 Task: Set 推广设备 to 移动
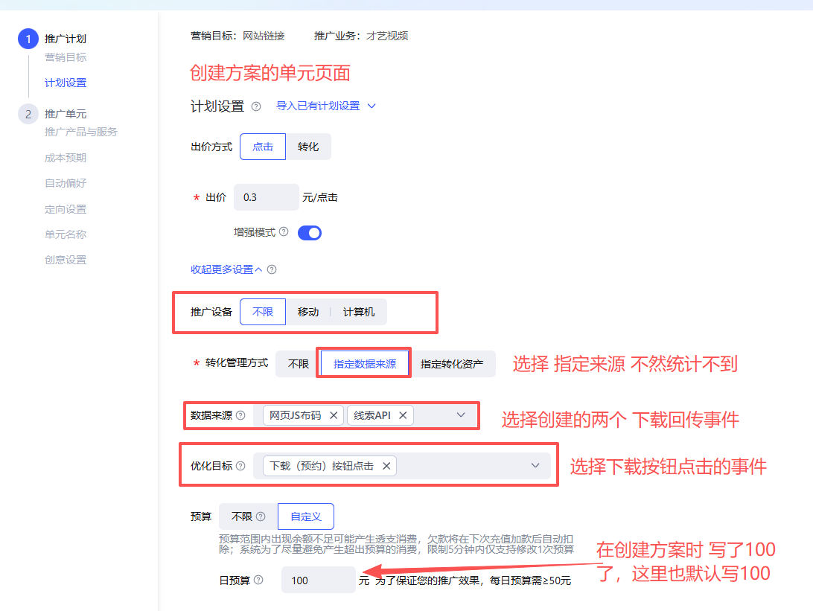click(308, 312)
